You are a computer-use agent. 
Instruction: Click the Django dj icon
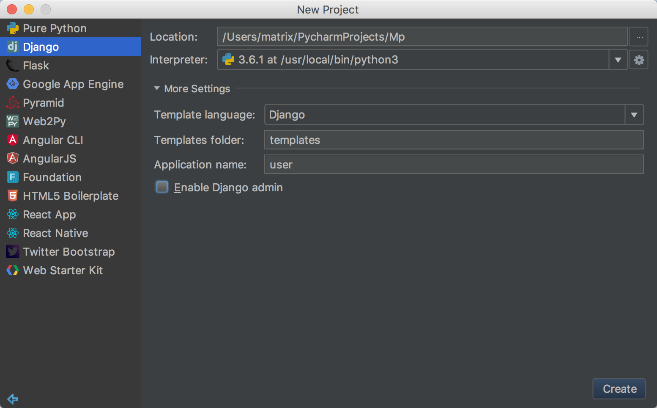(x=13, y=47)
